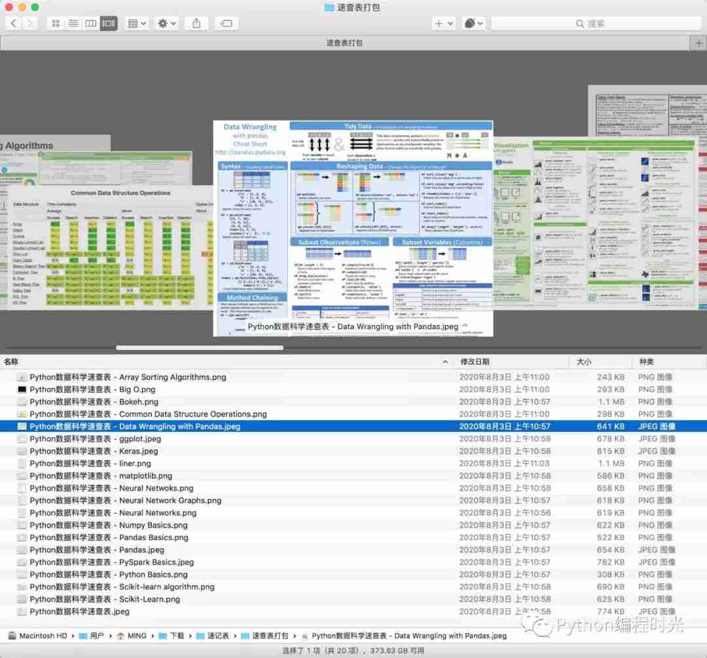Image resolution: width=707 pixels, height=658 pixels.
Task: Click the Big O.png file icon
Action: (22, 389)
